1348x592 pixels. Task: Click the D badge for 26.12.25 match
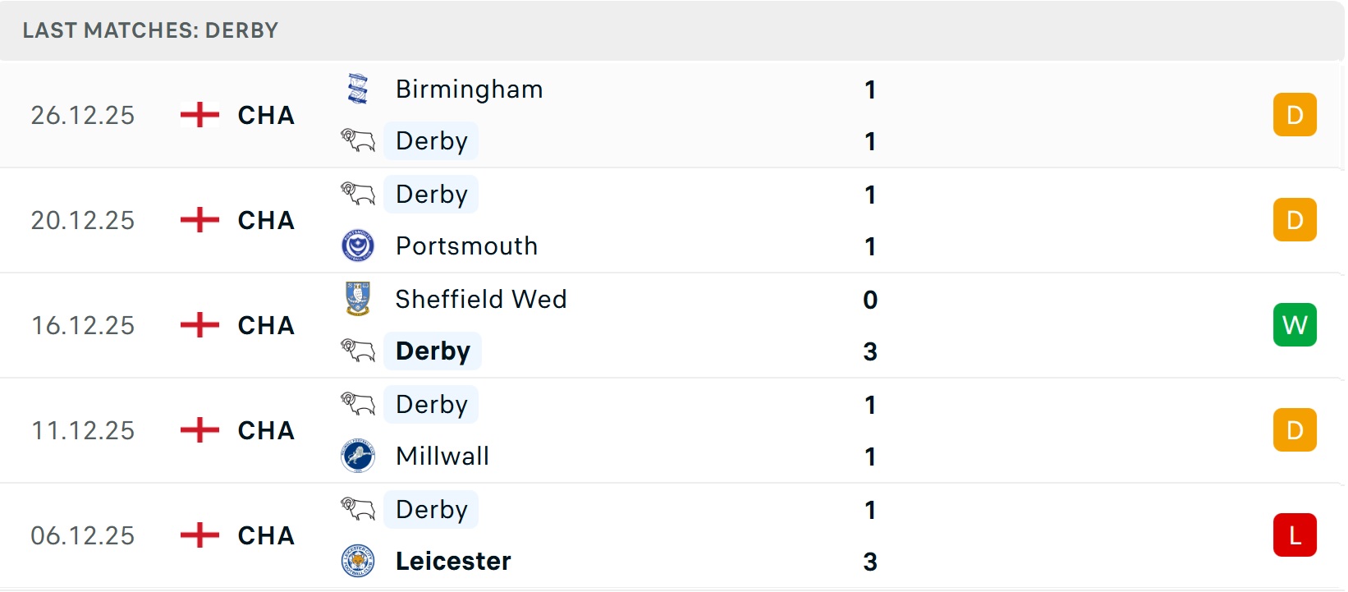point(1295,115)
